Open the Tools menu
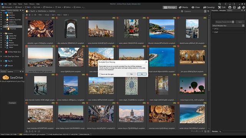Viewport: 246px width, 138px height. coord(26,4)
